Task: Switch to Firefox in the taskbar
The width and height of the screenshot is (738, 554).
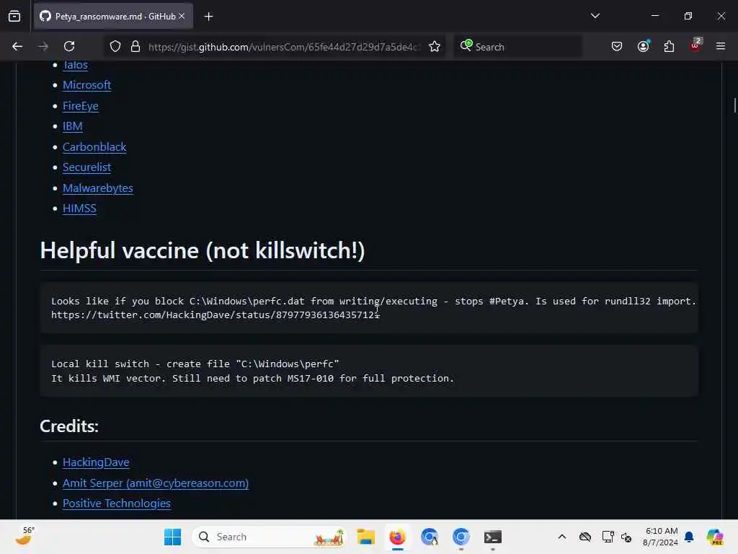Action: tap(398, 537)
